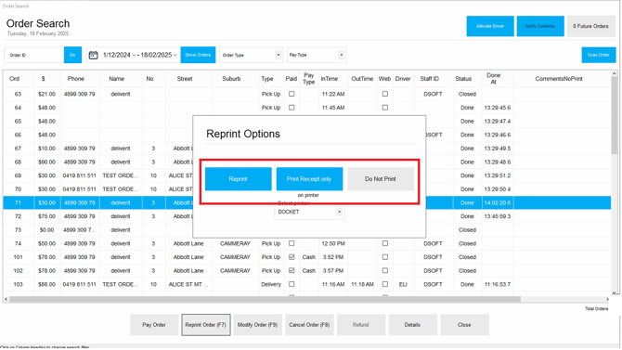Image resolution: width=622 pixels, height=350 pixels.
Task: Click Notify Customer
Action: pyautogui.click(x=540, y=26)
